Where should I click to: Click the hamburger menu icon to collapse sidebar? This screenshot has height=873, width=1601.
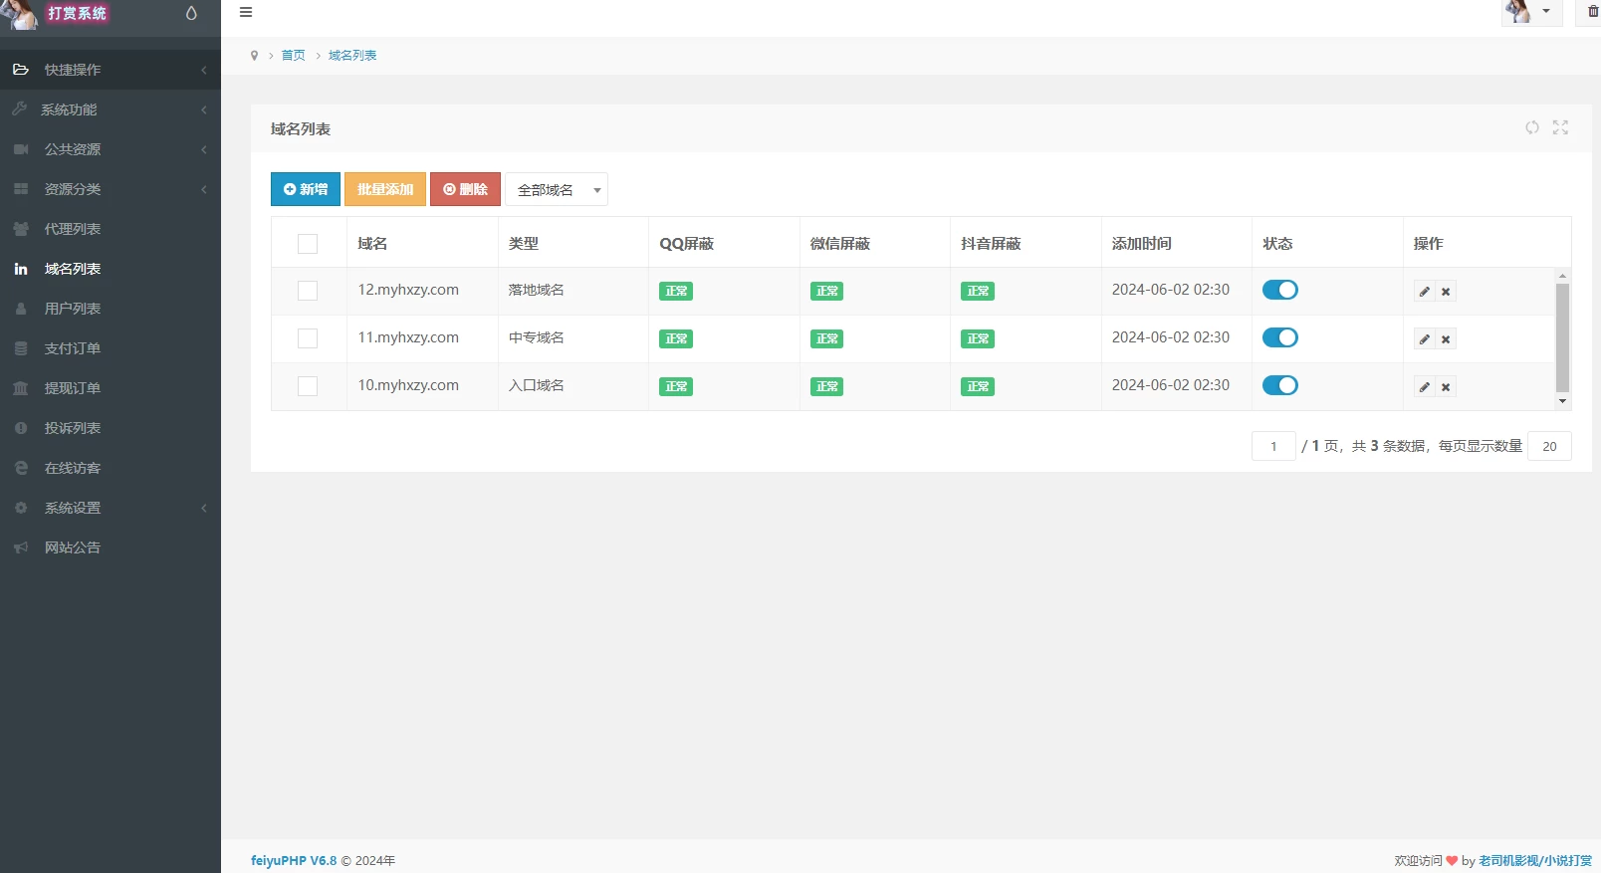[246, 13]
